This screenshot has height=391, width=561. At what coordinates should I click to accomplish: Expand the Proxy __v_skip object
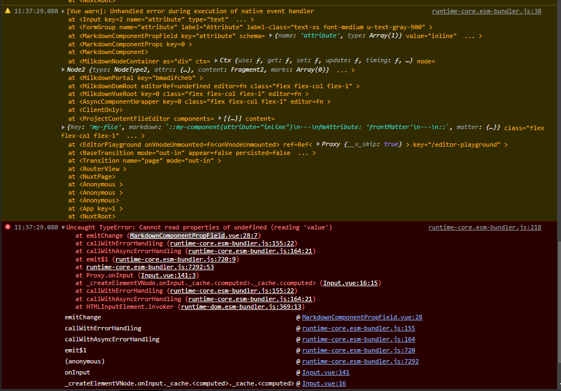pos(318,144)
